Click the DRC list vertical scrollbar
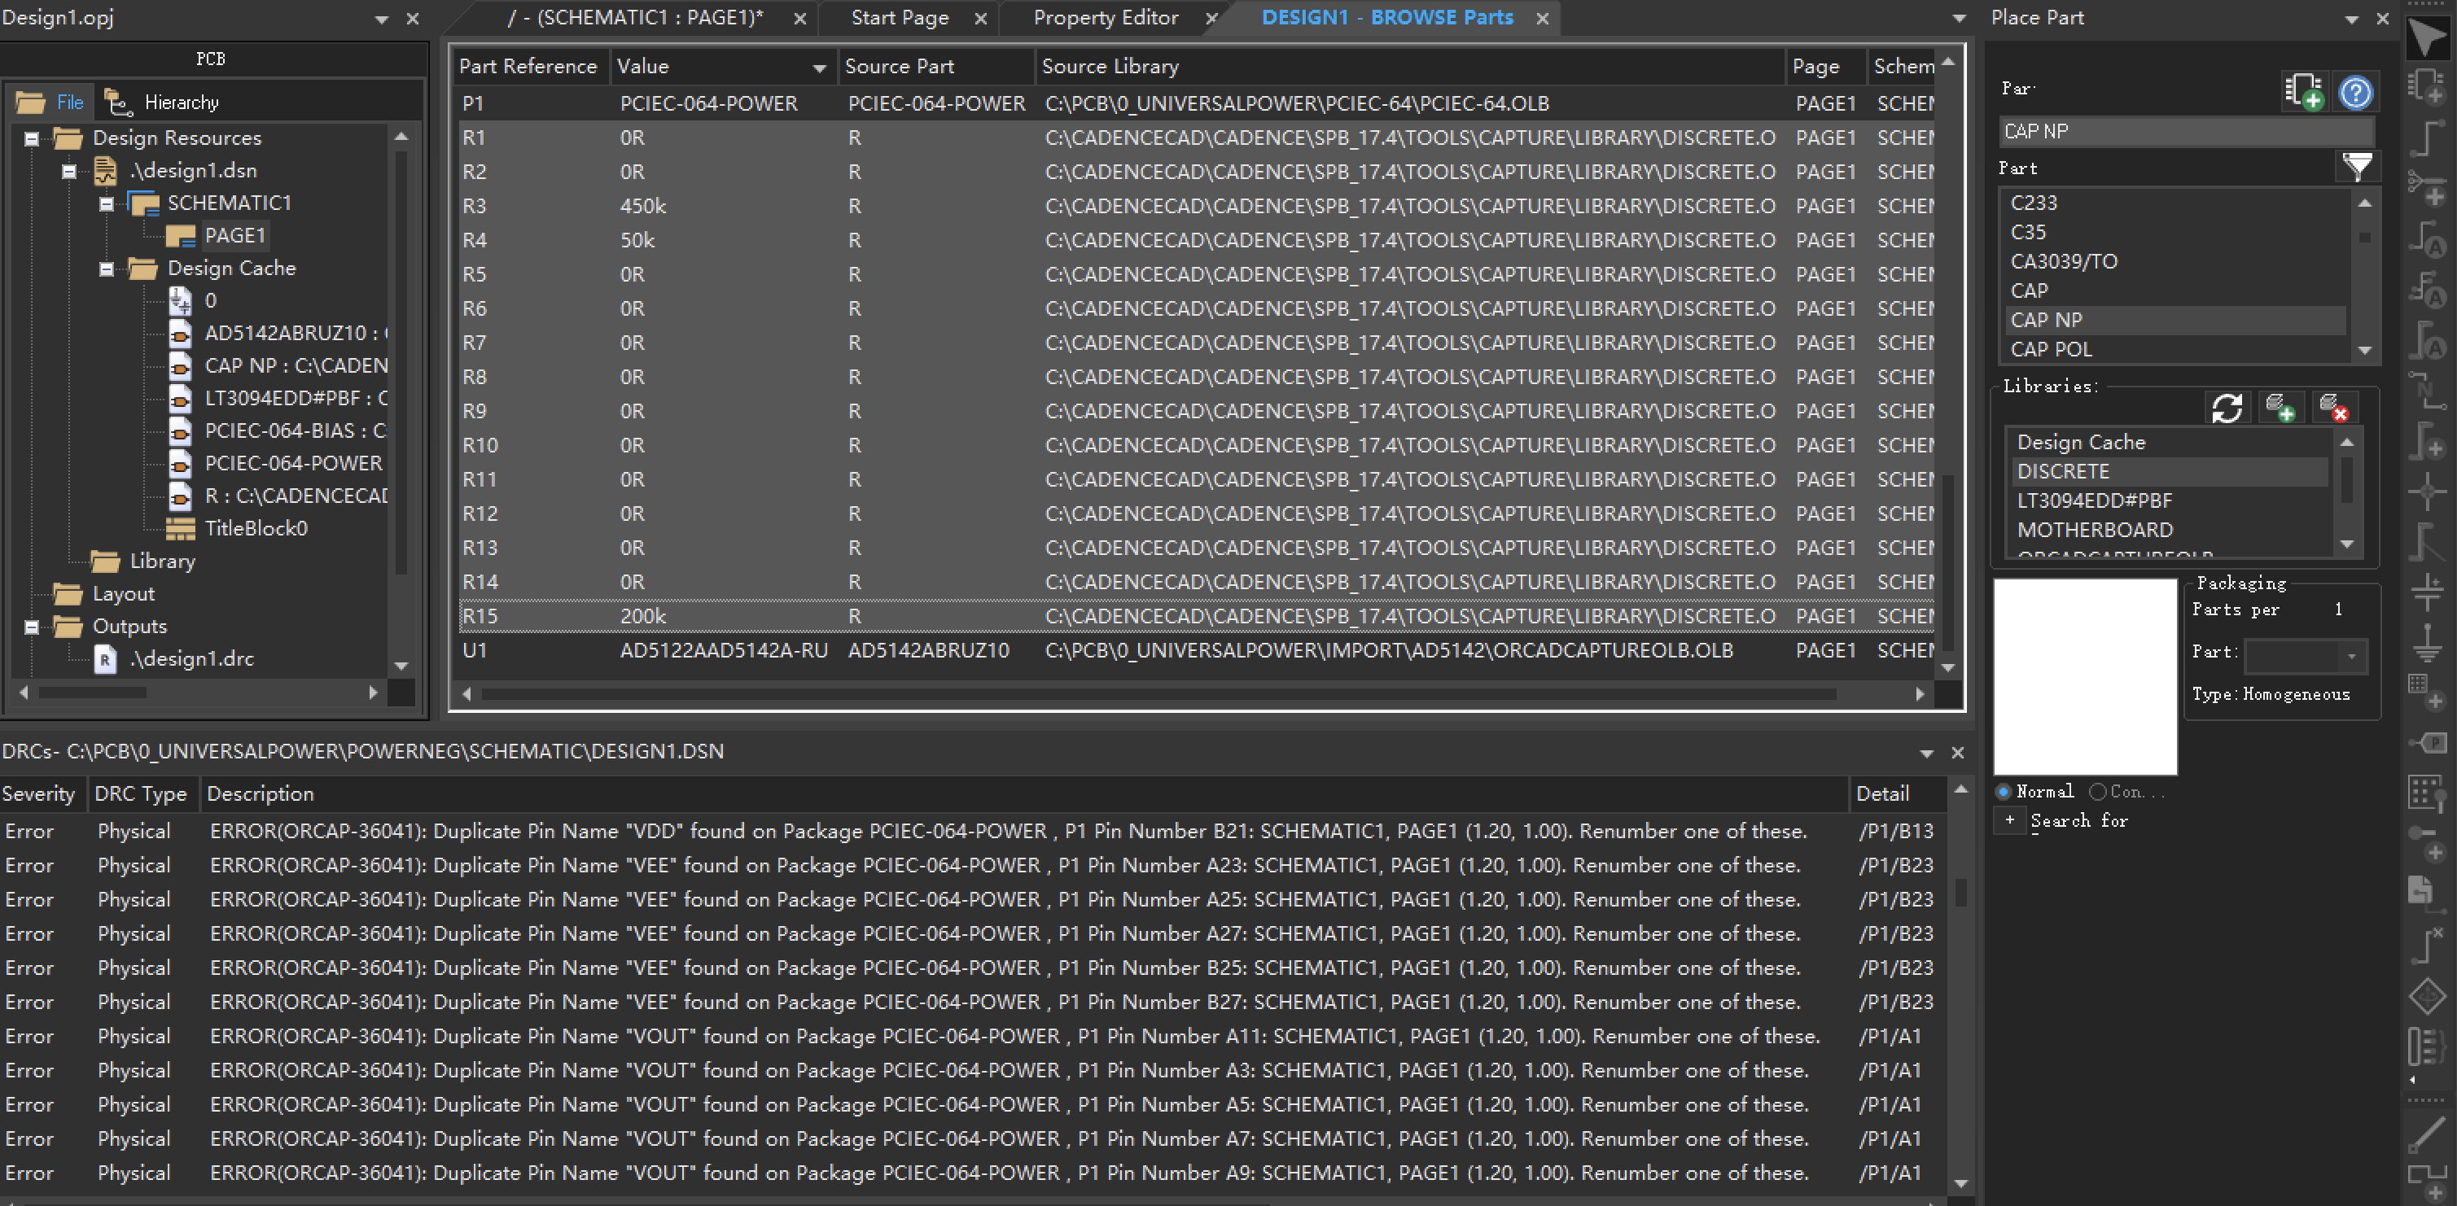 pos(1960,893)
